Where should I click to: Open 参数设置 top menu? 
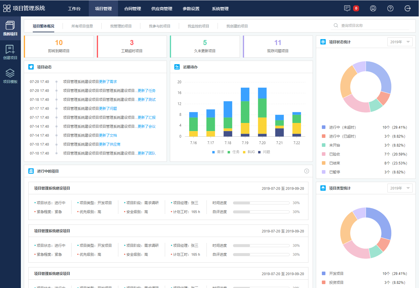pos(191,9)
